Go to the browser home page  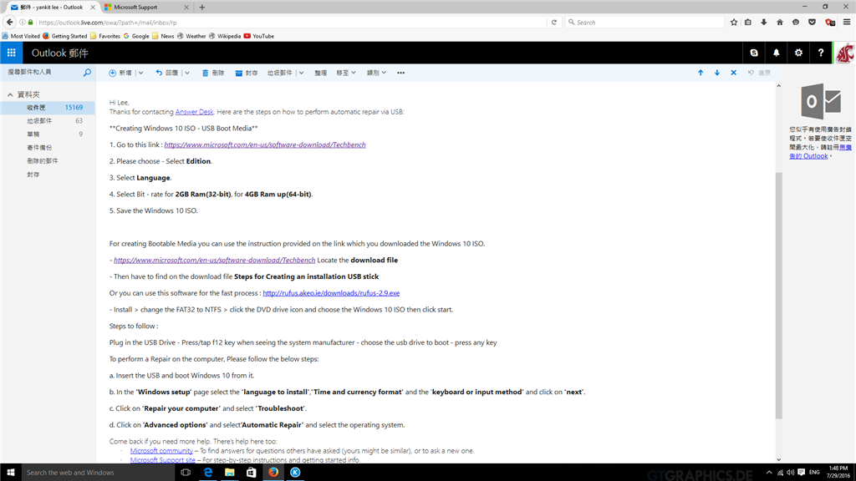click(x=780, y=23)
